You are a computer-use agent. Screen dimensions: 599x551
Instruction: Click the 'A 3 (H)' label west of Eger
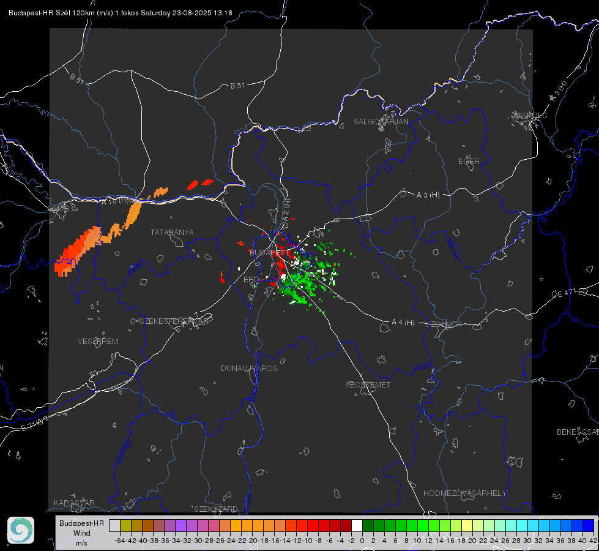428,195
